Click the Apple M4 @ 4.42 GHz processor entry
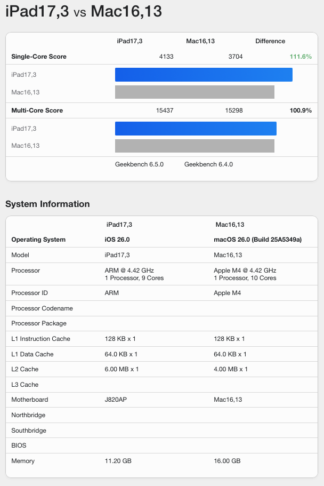The height and width of the screenshot is (486, 324). coord(245,270)
